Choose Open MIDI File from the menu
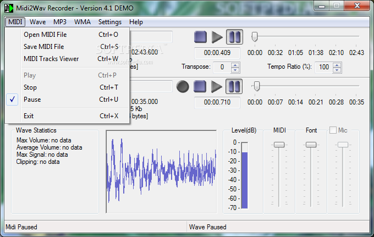This screenshot has width=374, height=237. click(x=68, y=35)
